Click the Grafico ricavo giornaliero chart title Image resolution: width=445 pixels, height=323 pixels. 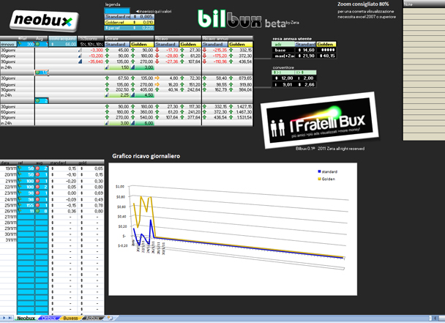click(146, 156)
